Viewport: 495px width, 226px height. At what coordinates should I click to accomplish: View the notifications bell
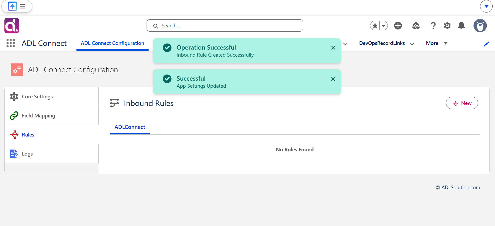click(461, 26)
